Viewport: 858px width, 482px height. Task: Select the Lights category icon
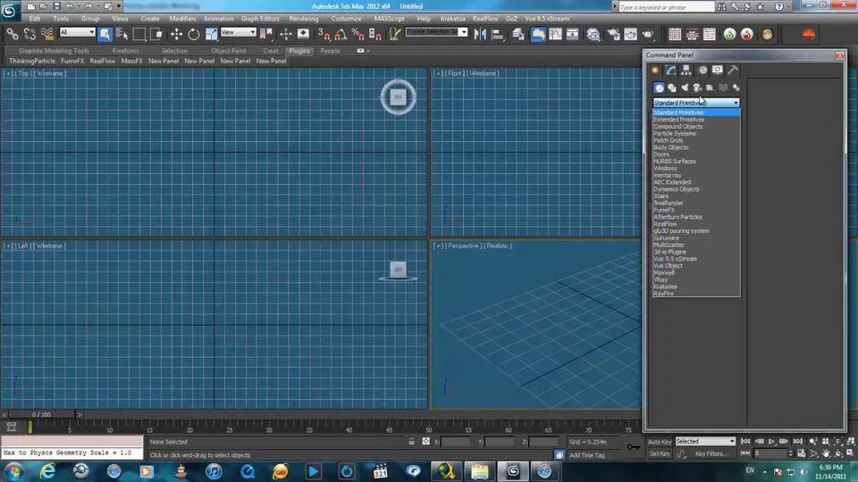tap(685, 88)
